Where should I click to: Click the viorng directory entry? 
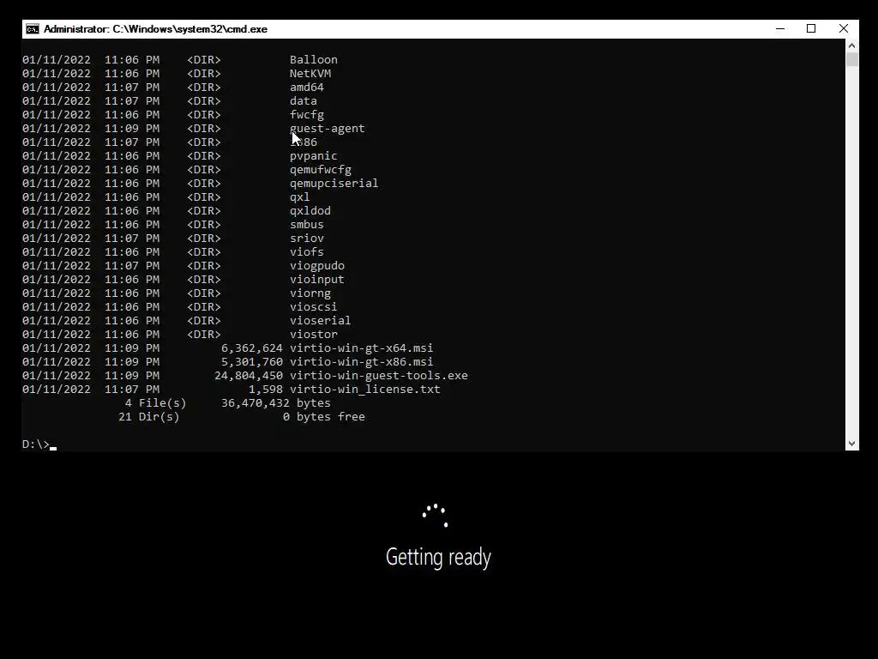tap(310, 293)
